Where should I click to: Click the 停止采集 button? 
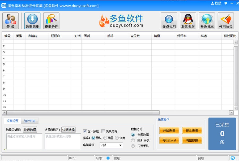tap(192, 130)
